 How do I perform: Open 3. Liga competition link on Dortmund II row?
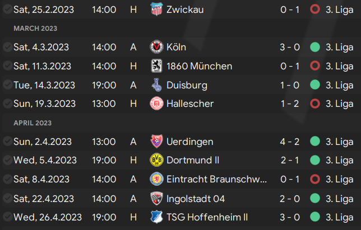[x=339, y=161]
